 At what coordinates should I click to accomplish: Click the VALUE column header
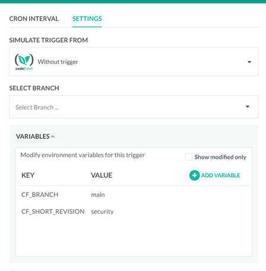(102, 175)
